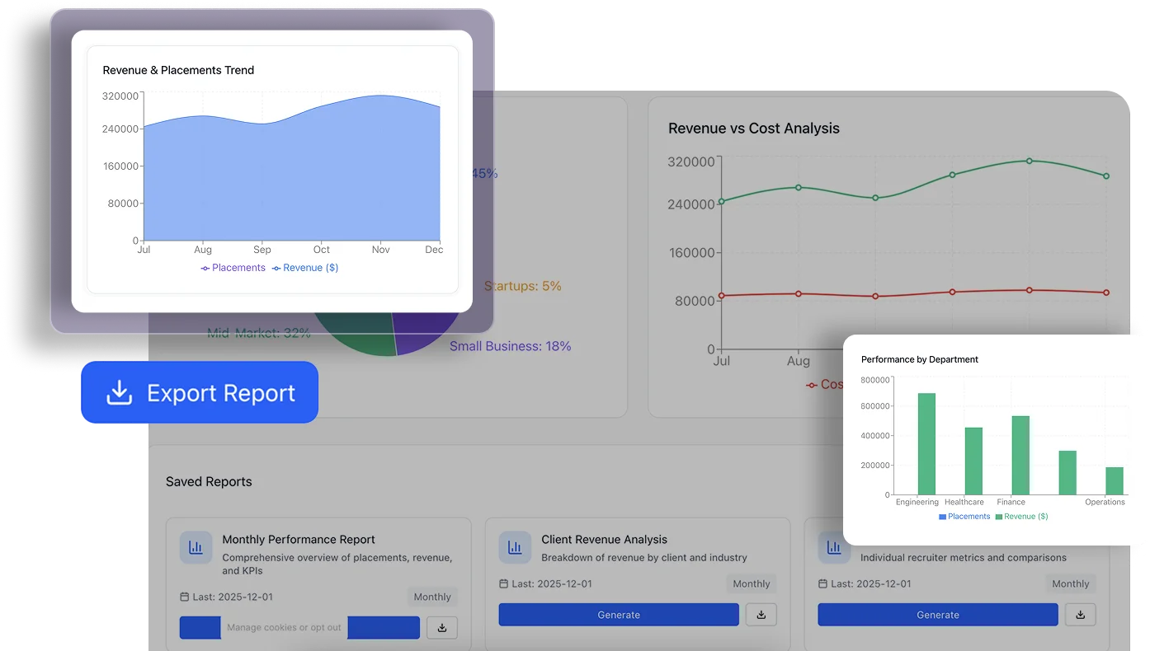Click Monthly badge on Client Revenue Analysis card

(x=751, y=584)
